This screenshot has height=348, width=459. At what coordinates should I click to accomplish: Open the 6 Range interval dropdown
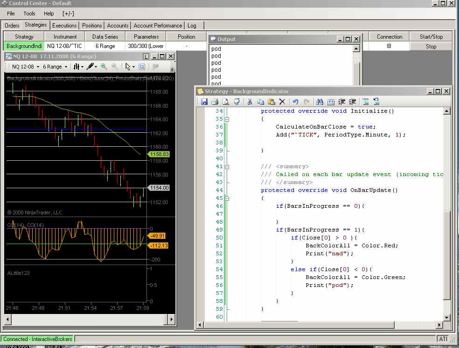point(65,67)
